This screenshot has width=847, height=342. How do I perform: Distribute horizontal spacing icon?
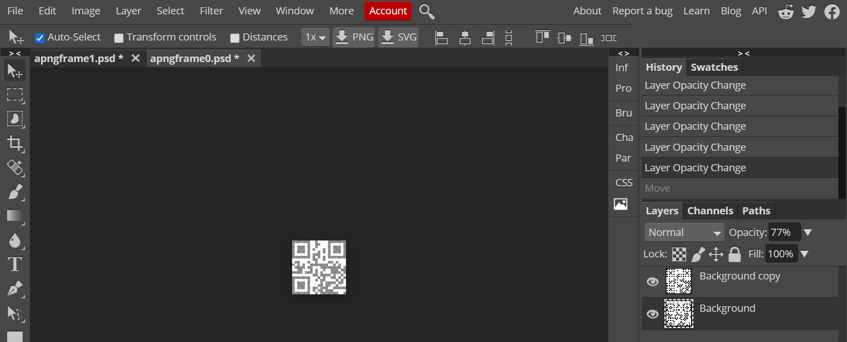(x=609, y=37)
